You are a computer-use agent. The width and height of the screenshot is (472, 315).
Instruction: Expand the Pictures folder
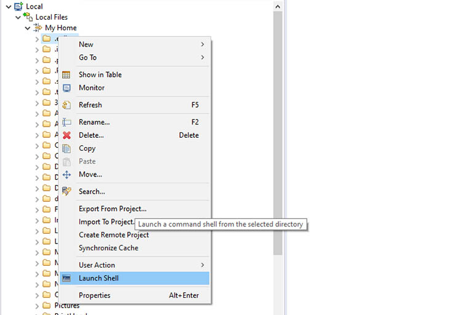pyautogui.click(x=37, y=306)
